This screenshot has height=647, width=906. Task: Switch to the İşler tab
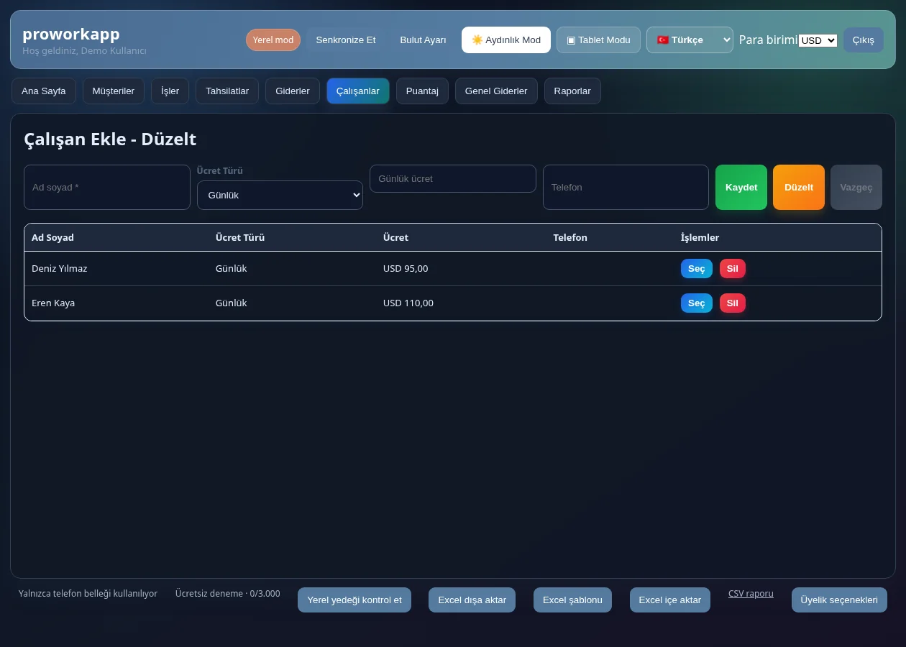tap(170, 91)
